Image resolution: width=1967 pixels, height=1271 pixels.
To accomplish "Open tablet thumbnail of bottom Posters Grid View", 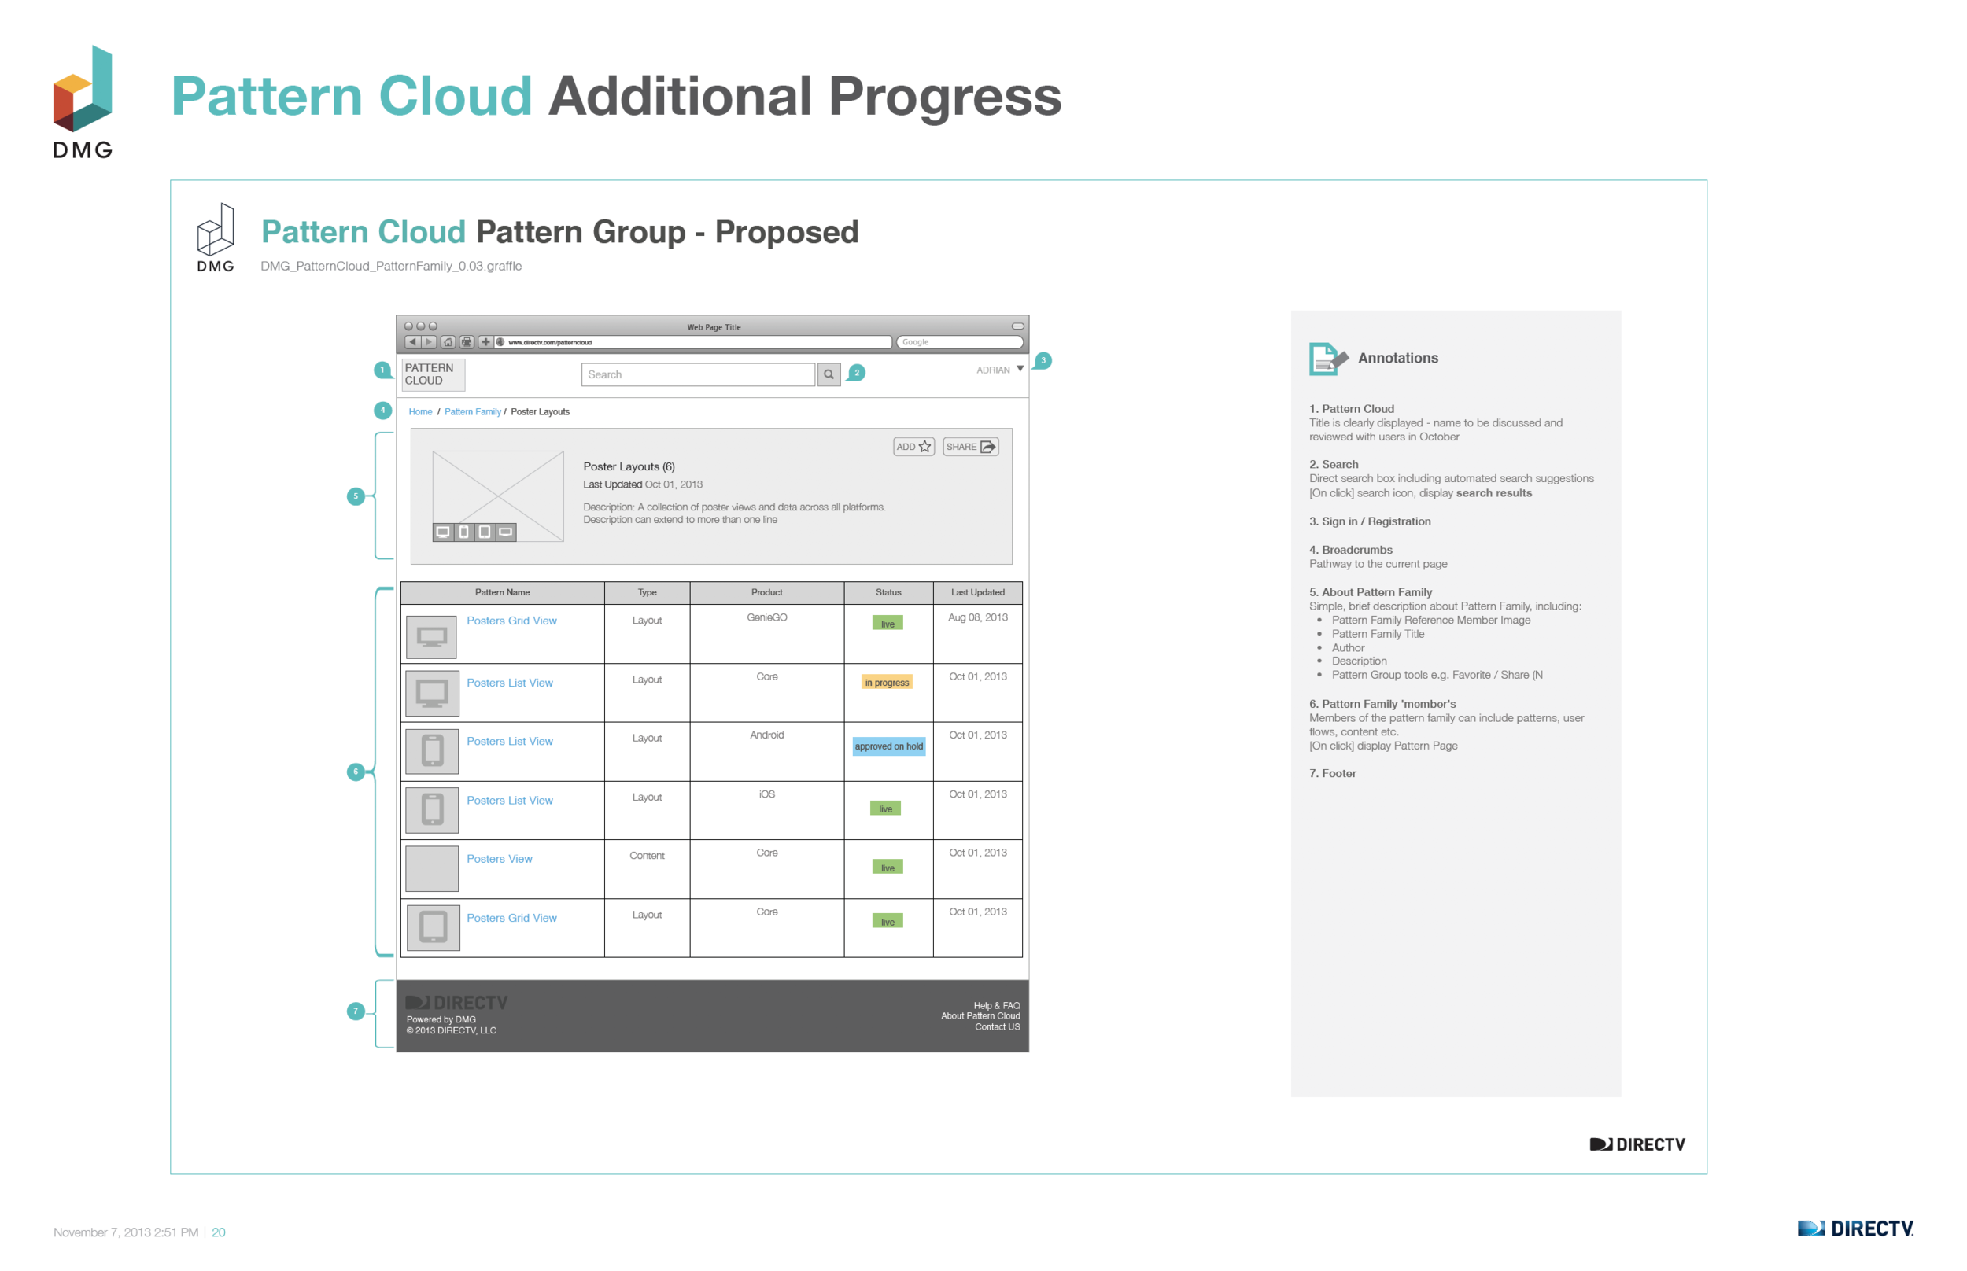I will pos(433,927).
